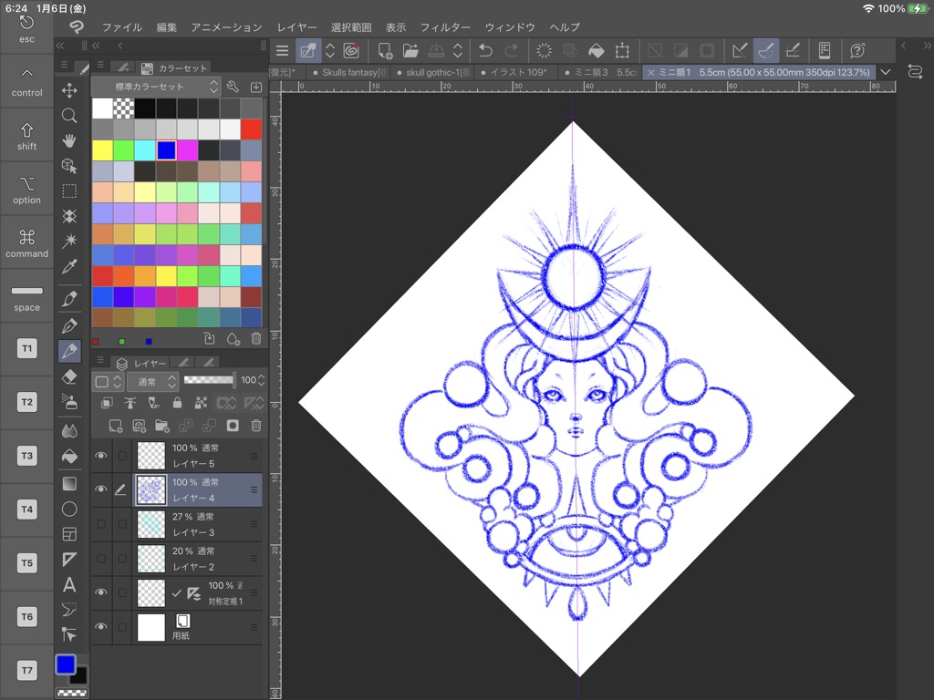934x700 pixels.
Task: Expand the document tab list chevron
Action: pos(886,72)
